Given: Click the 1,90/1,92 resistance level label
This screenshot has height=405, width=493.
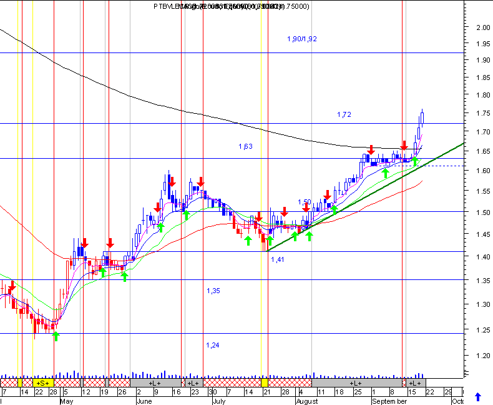Looking at the screenshot, I should (302, 39).
